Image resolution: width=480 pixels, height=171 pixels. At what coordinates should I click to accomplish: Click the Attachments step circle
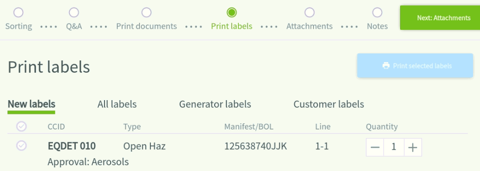click(309, 13)
